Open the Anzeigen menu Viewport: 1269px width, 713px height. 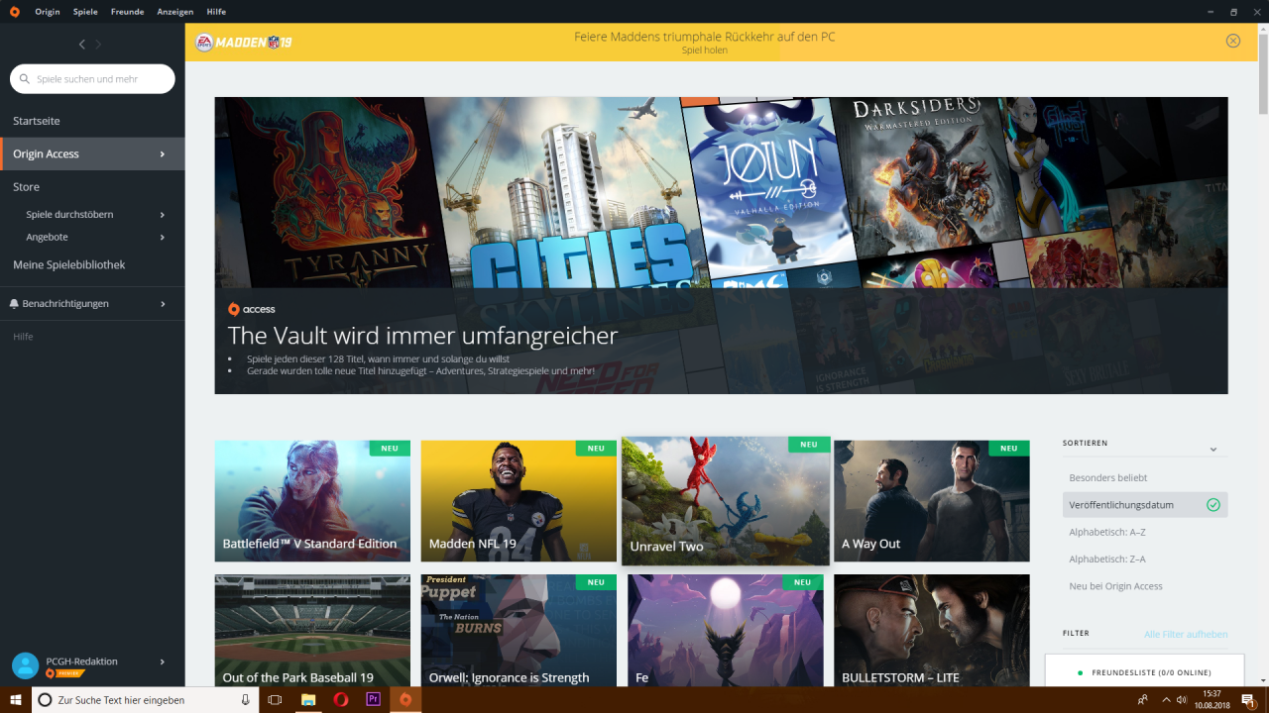click(175, 12)
